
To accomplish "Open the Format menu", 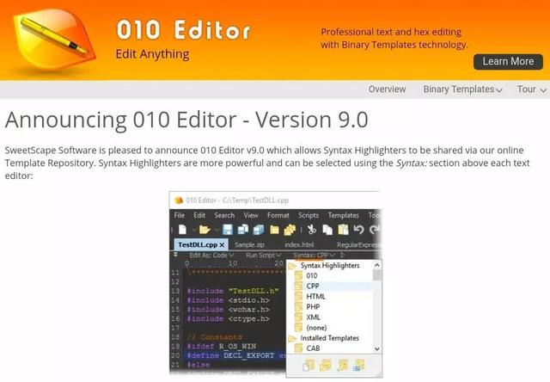I will [278, 215].
